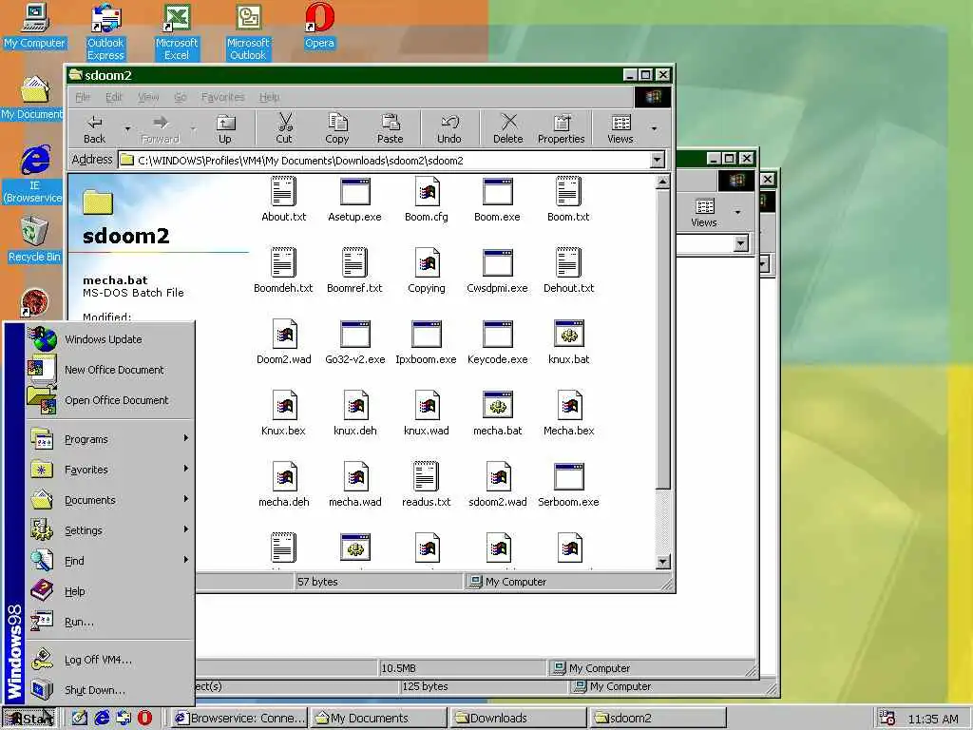973x730 pixels.
Task: Select the Boomdeh.txt file
Action: [x=283, y=270]
